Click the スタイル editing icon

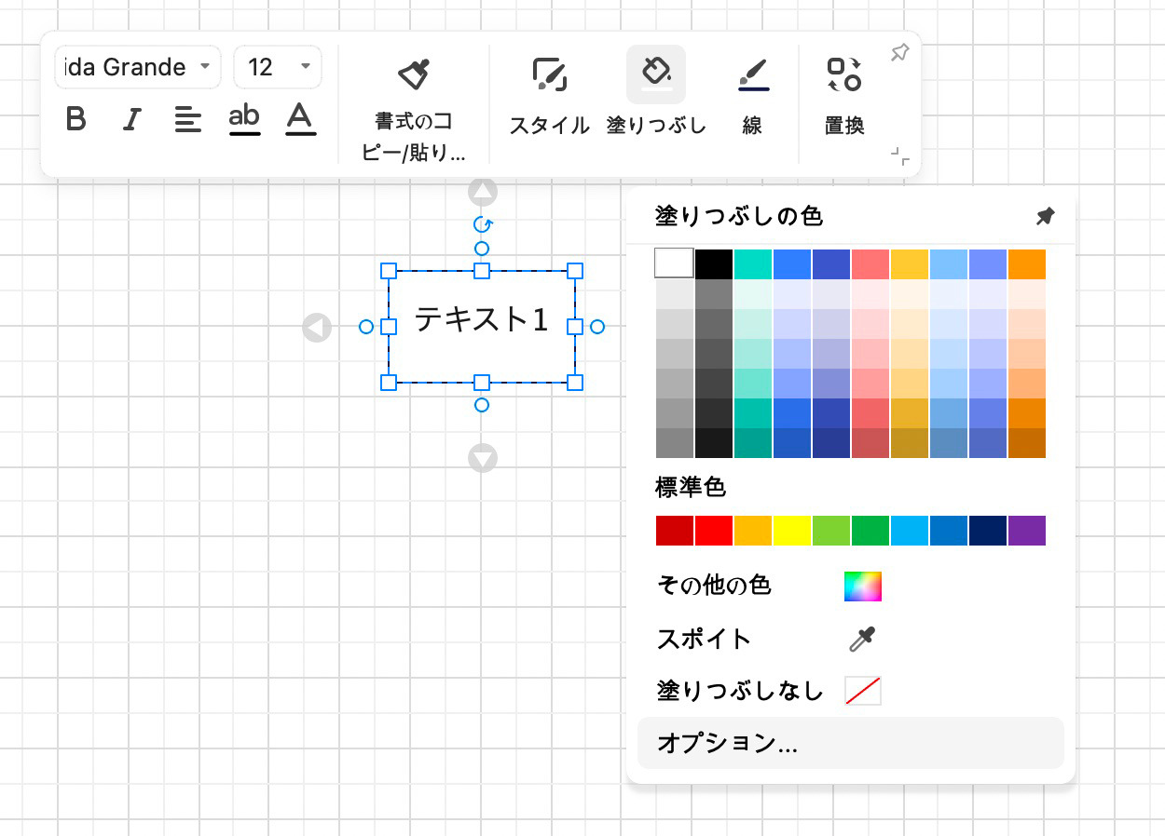549,74
